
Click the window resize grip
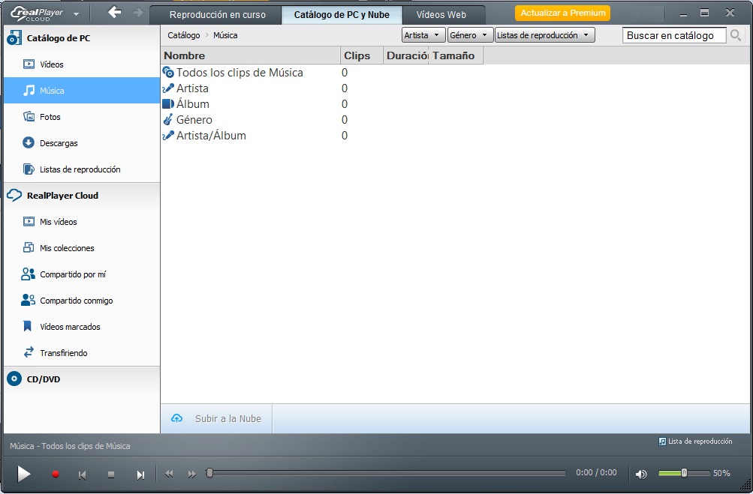pos(745,487)
